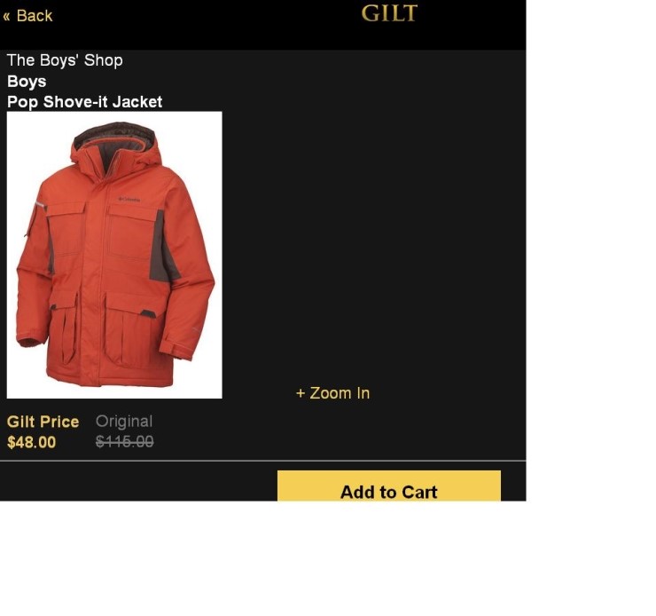The width and height of the screenshot is (656, 616).
Task: Click the jacket's brown side panel
Action: [x=164, y=247]
